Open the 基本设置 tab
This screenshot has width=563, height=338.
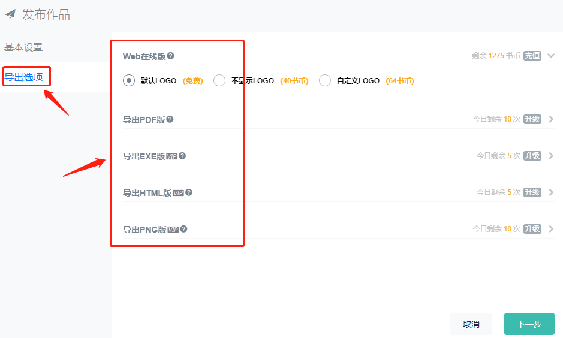click(x=23, y=47)
